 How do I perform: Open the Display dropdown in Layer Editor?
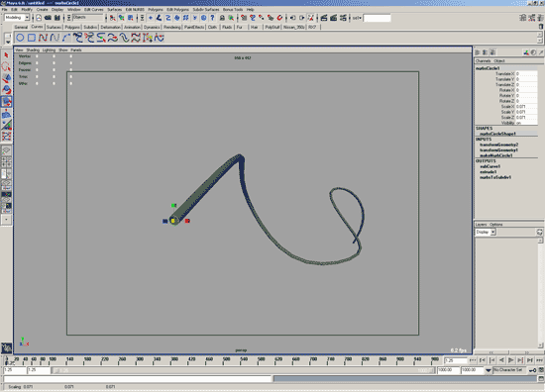tap(486, 232)
